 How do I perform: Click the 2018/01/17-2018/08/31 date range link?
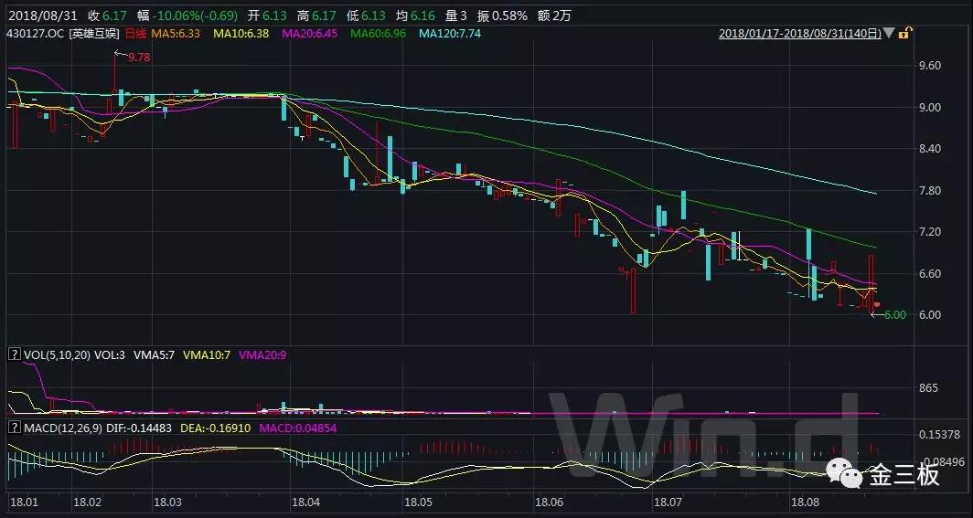[799, 33]
